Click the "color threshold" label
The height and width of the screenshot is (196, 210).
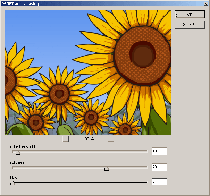tap(23, 147)
